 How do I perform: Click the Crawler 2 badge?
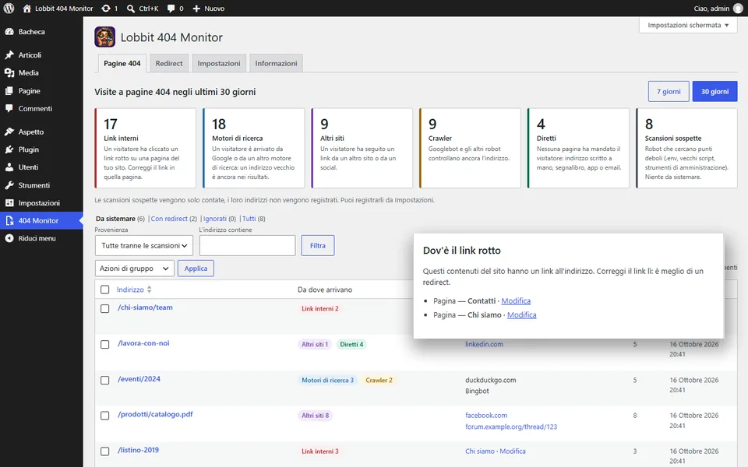[379, 380]
